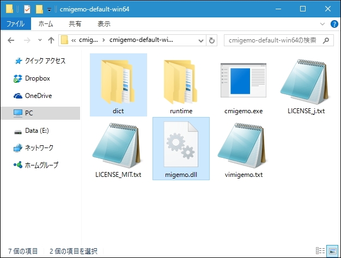Close the Explorer window
This screenshot has width=341, height=258.
pyautogui.click(x=328, y=9)
